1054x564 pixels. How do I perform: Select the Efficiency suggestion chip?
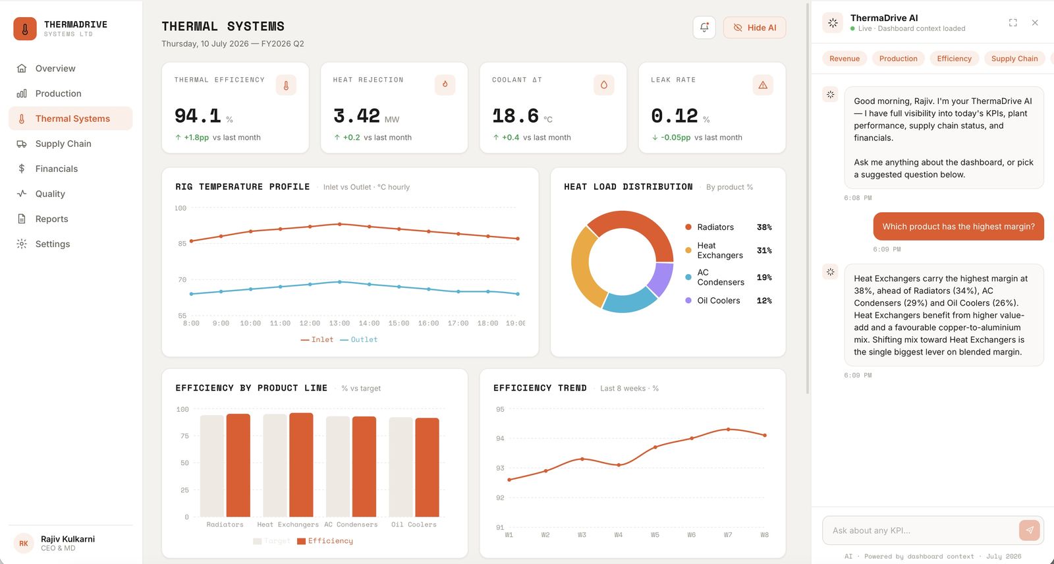coord(954,59)
